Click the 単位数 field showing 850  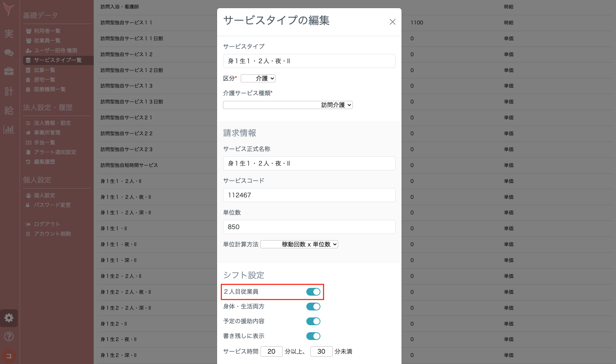(x=309, y=227)
